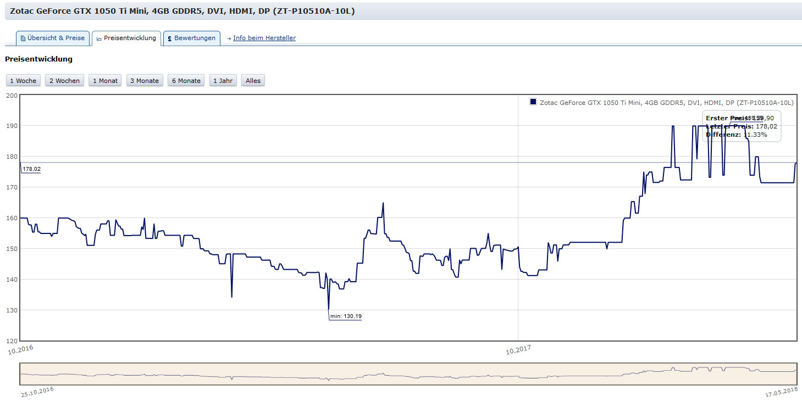Click the icon on the Bewertungen tab
Viewport: 802px width, 402px height.
coord(170,38)
